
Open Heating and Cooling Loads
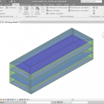pos(57,8)
